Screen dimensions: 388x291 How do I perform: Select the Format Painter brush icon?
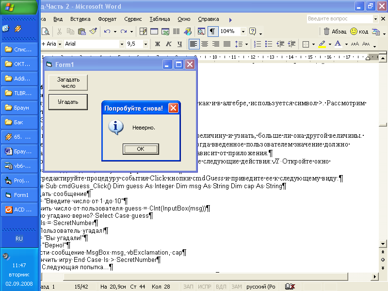[93, 32]
